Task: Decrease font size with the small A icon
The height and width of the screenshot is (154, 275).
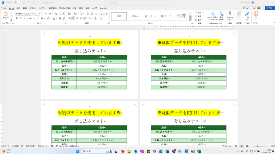Action: pos(45,14)
